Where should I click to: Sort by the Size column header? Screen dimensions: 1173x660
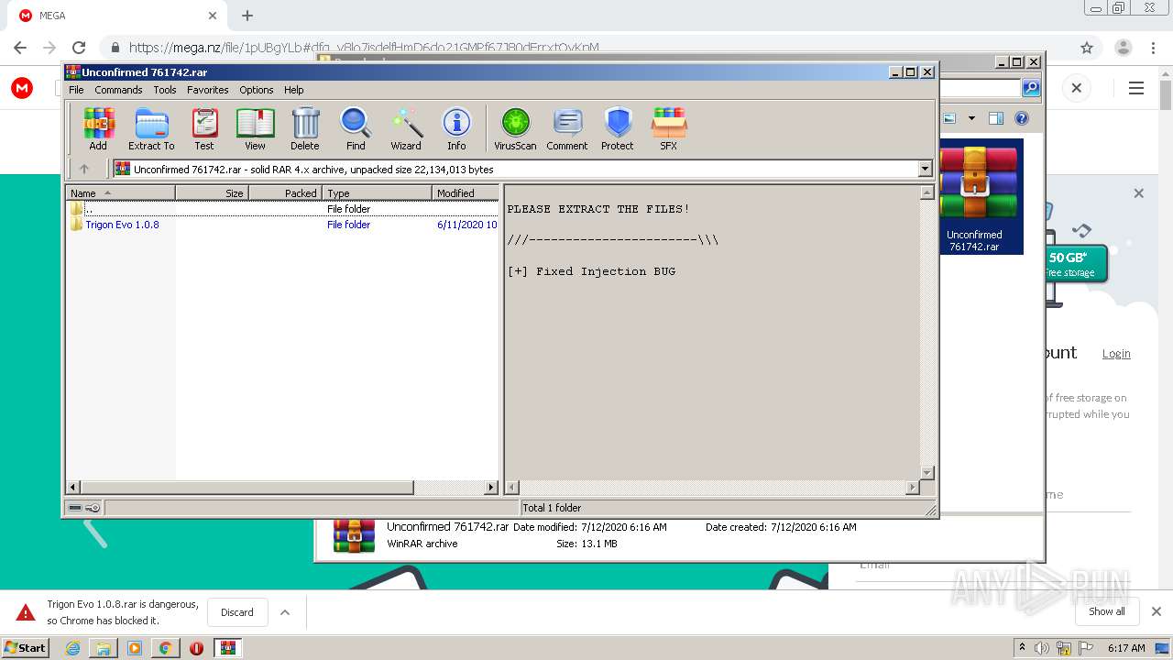point(212,192)
